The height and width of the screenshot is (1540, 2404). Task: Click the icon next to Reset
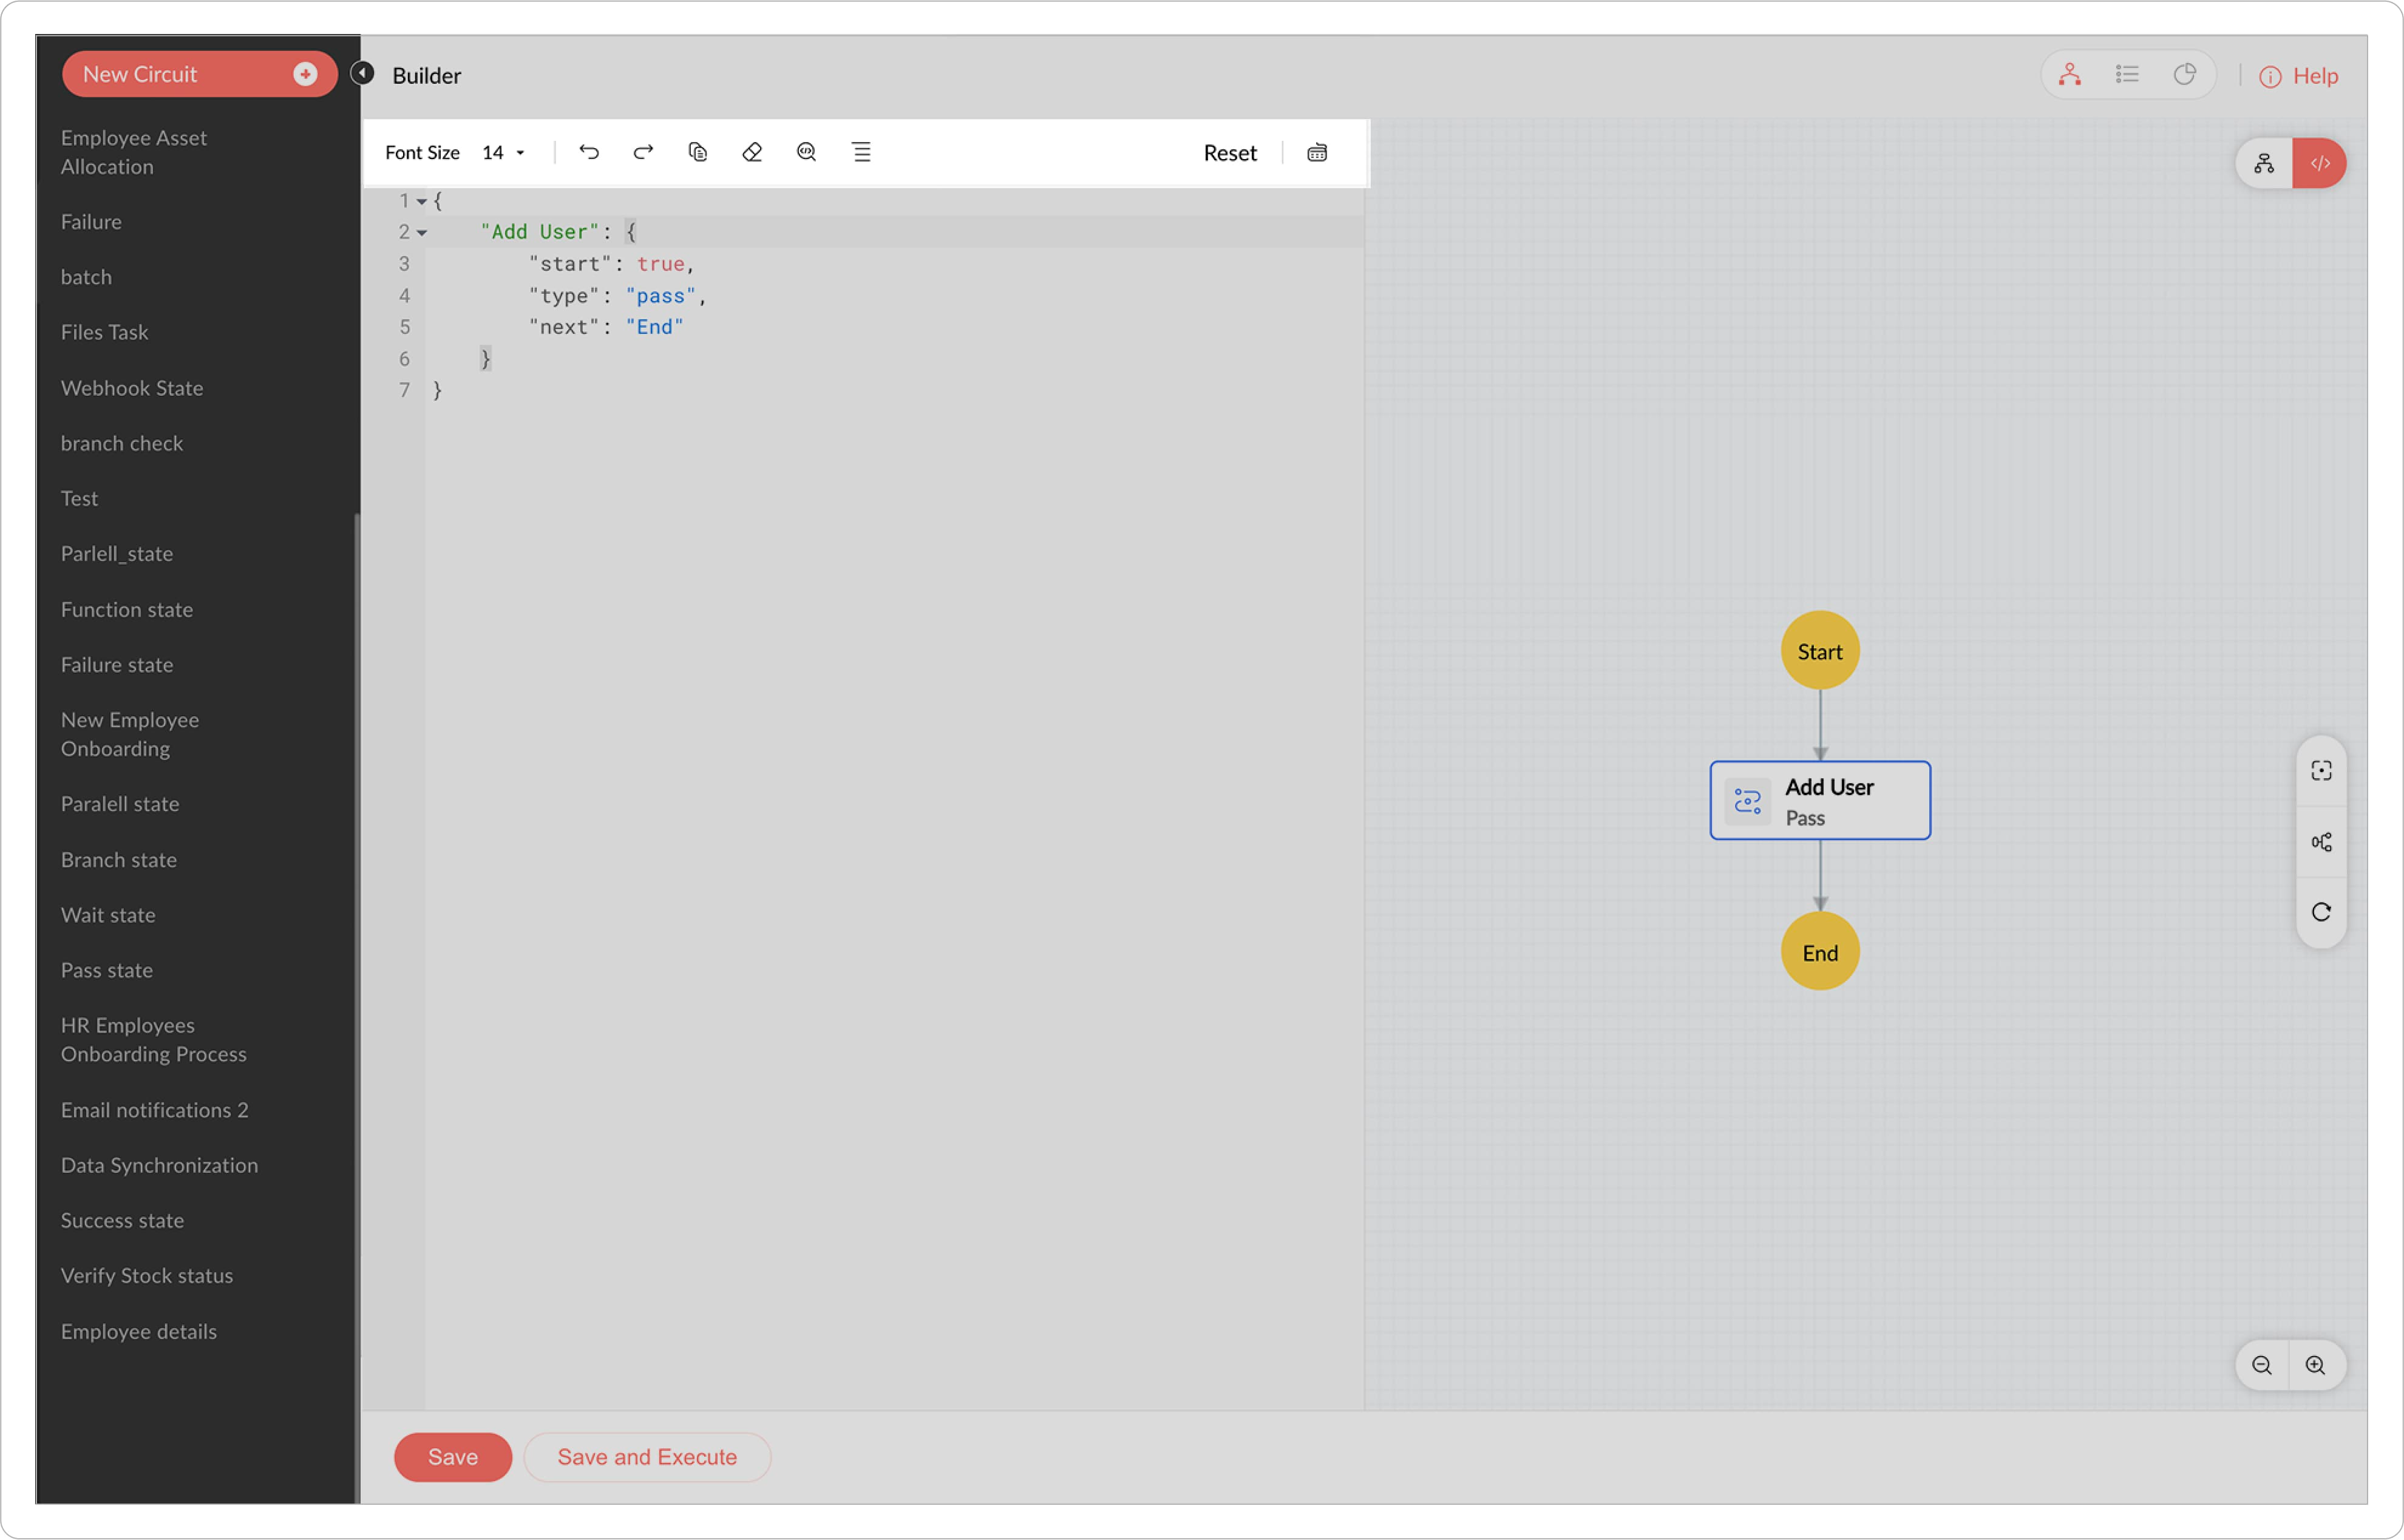1317,153
